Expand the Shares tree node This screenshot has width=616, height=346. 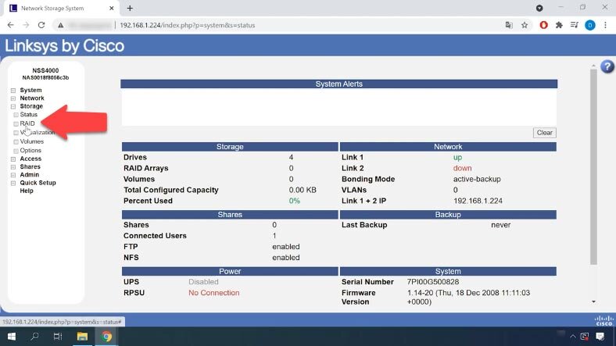click(x=13, y=166)
